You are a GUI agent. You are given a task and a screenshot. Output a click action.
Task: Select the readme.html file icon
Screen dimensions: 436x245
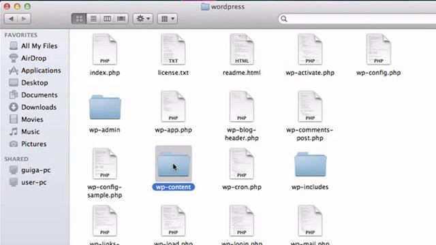click(x=242, y=50)
